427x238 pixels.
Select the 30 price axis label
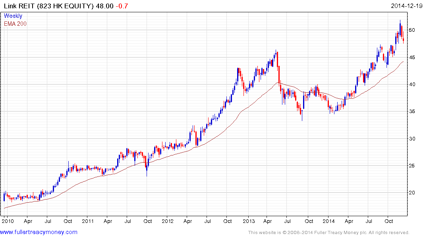point(412,139)
